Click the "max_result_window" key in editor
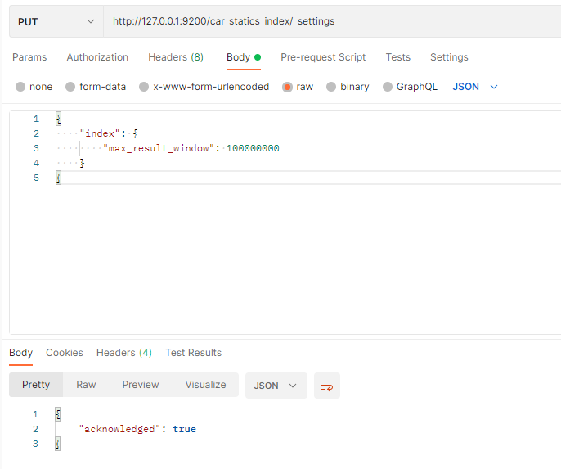The image size is (561, 469). tap(159, 148)
